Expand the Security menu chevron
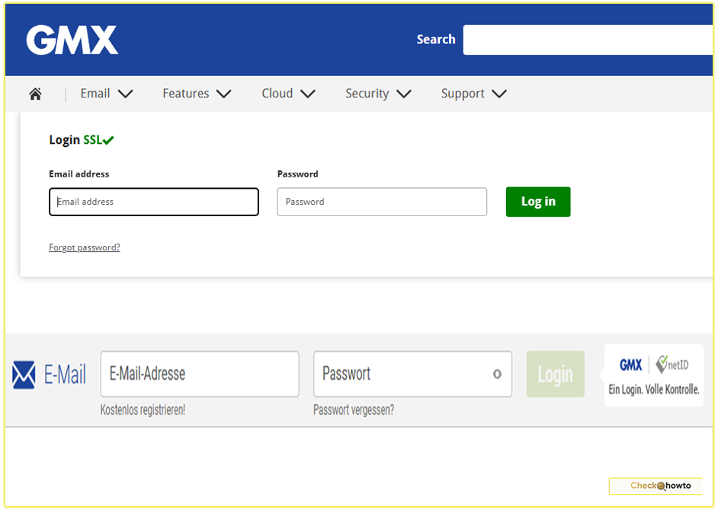Viewport: 718px width, 510px height. click(404, 94)
